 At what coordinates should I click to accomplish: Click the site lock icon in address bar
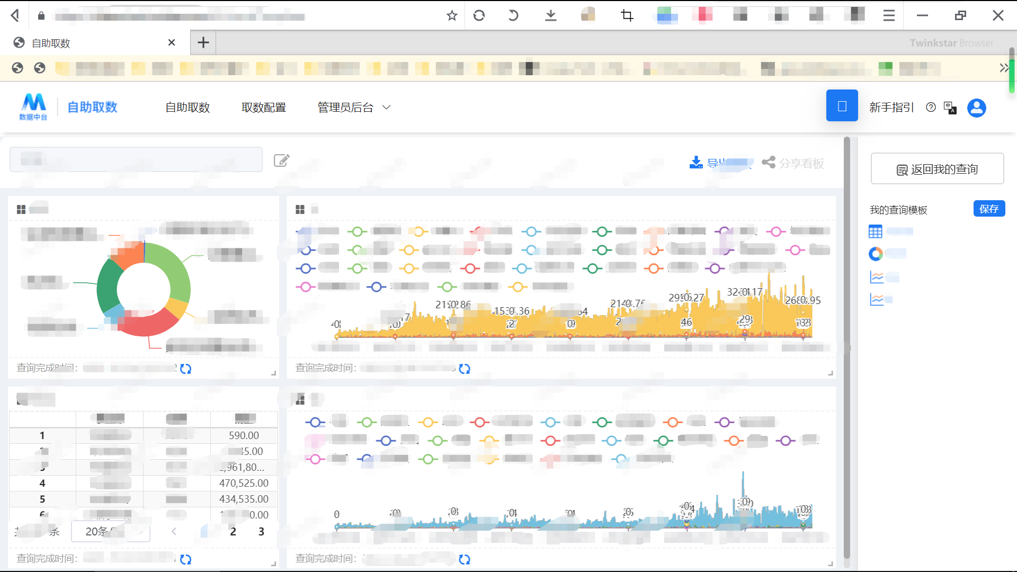tap(41, 16)
